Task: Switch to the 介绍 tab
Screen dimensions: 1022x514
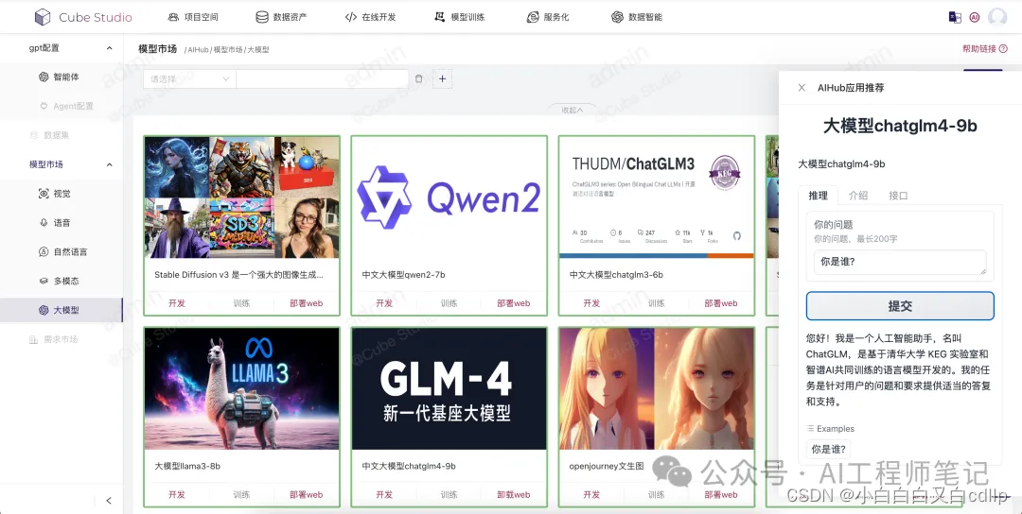Action: (x=858, y=196)
